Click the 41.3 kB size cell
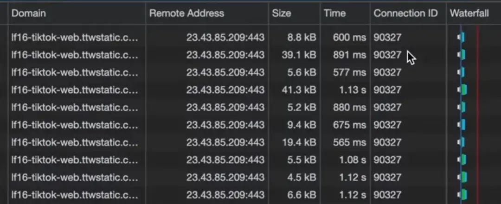The width and height of the screenshot is (501, 204). (x=299, y=90)
